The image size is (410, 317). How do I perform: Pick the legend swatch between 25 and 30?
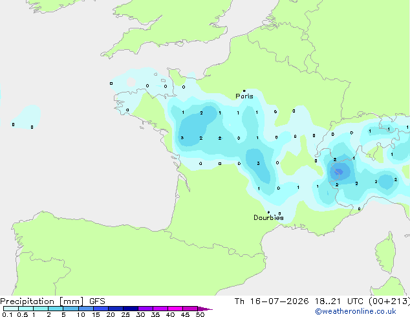point(131,309)
